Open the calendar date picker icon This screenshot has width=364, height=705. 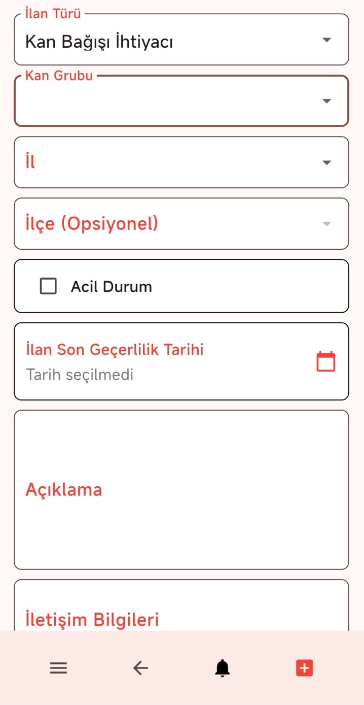pyautogui.click(x=326, y=361)
